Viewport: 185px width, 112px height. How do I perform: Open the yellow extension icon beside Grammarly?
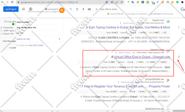pyautogui.click(x=172, y=2)
